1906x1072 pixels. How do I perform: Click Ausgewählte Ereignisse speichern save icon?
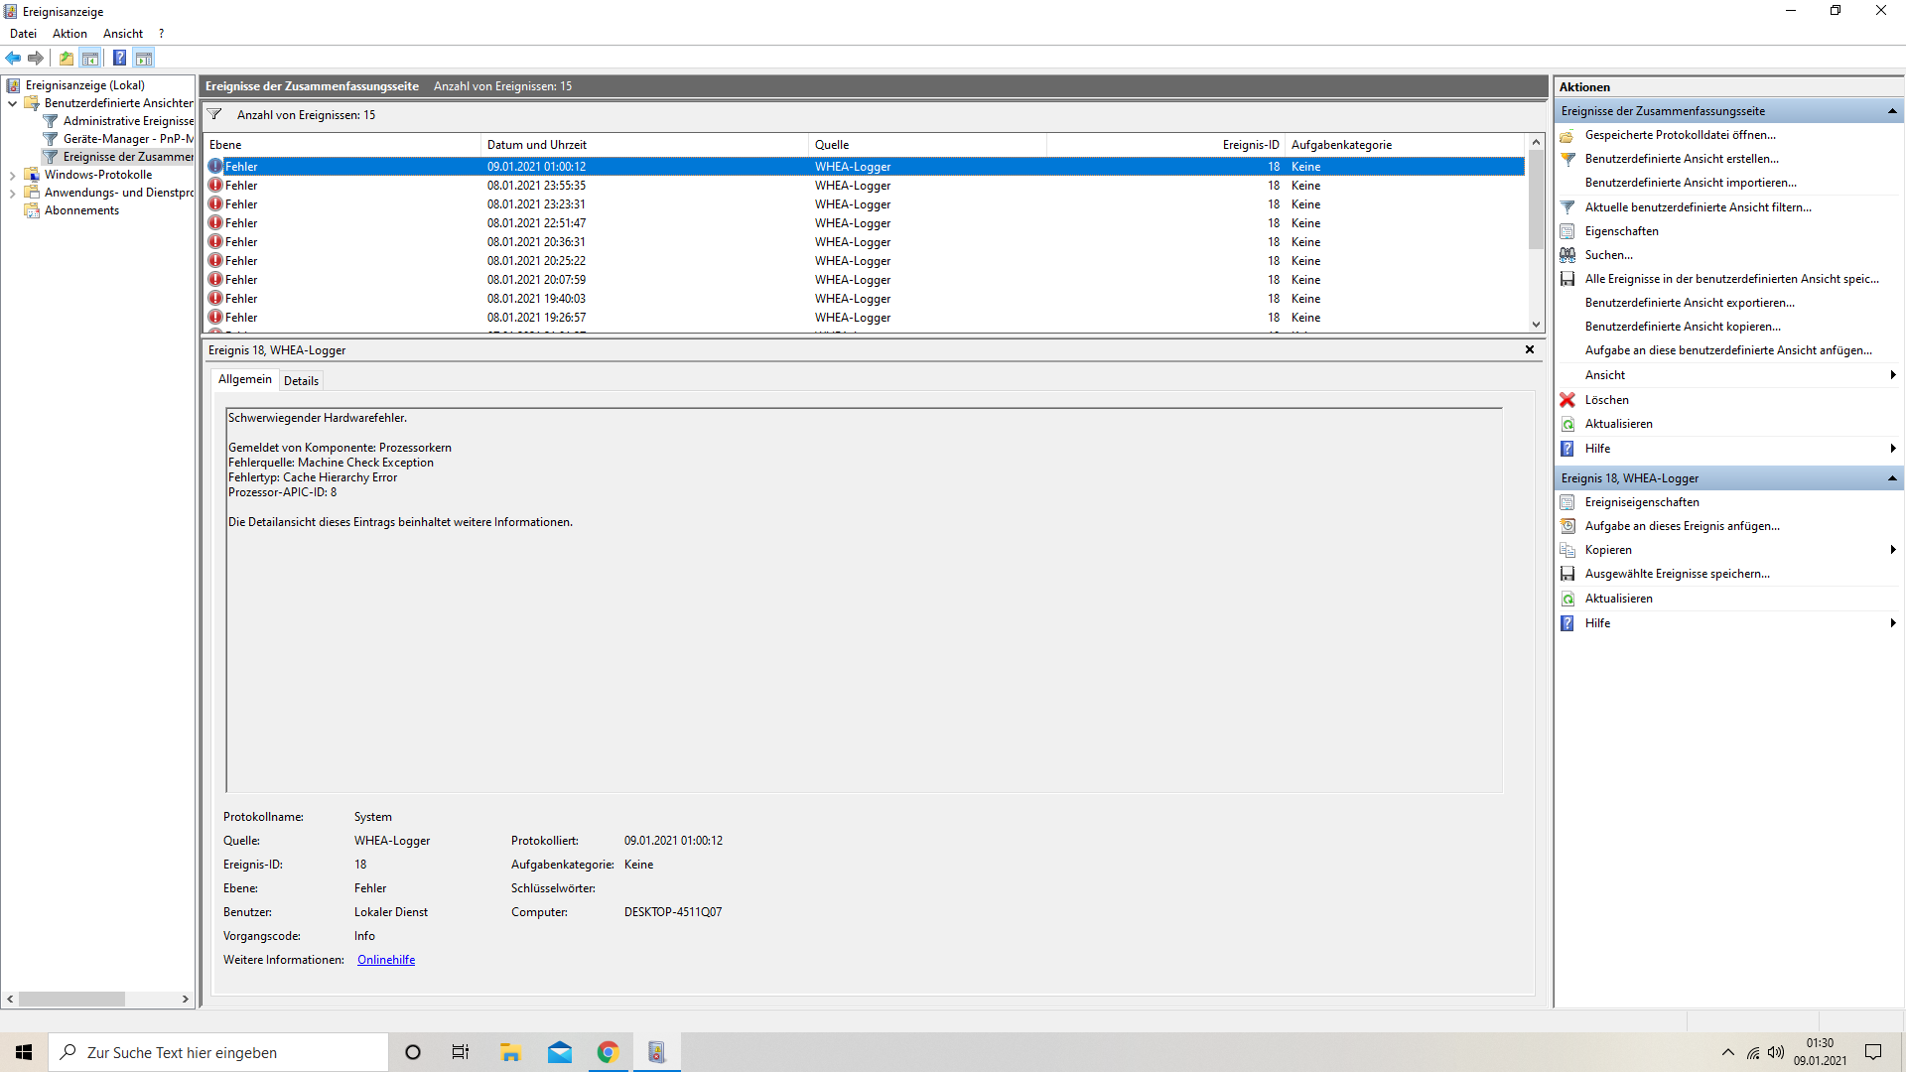(x=1567, y=574)
